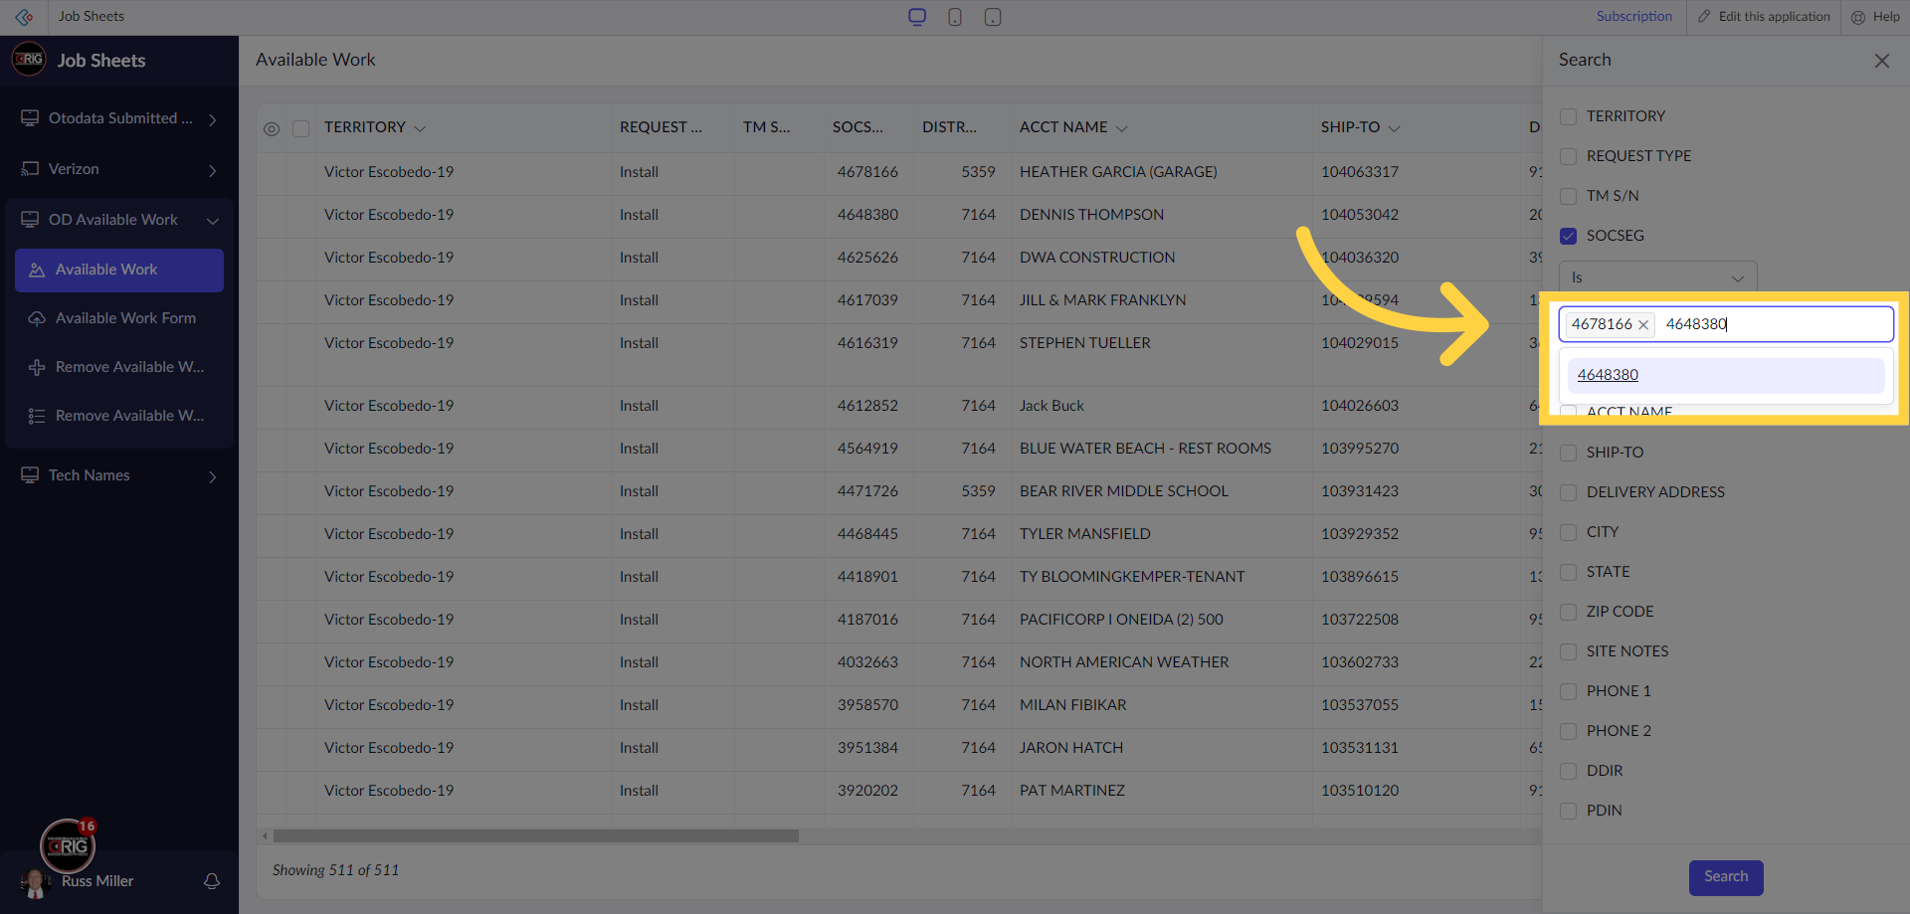
Task: Click the RIG logo beside Job Sheets
Action: point(29,60)
